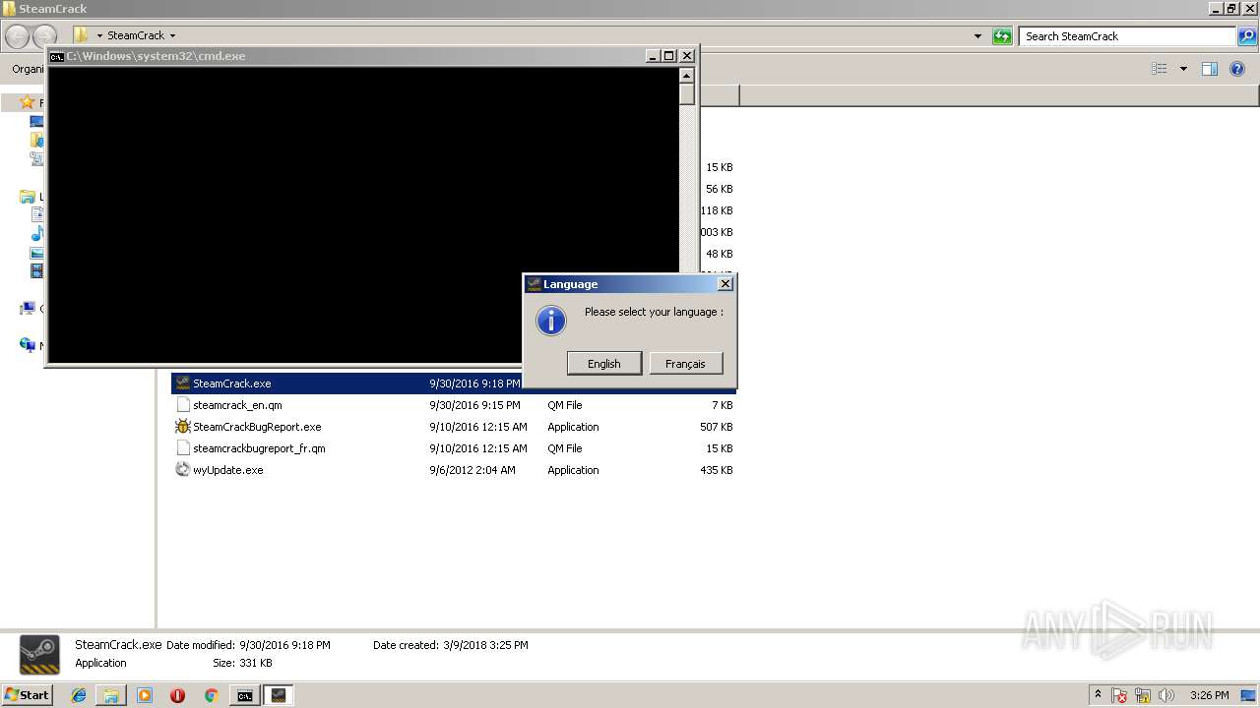The image size is (1260, 708).
Task: Click the 3:26 PM clock
Action: coord(1209,695)
